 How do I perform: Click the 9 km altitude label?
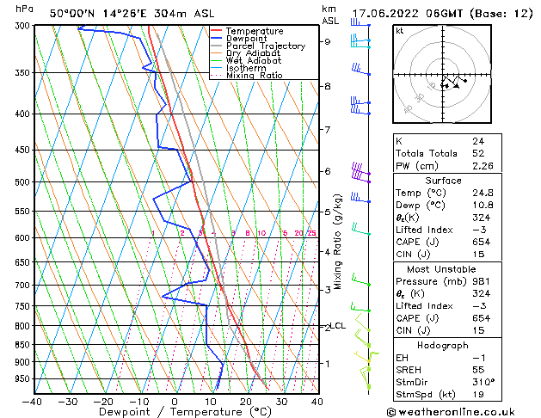pyautogui.click(x=327, y=42)
